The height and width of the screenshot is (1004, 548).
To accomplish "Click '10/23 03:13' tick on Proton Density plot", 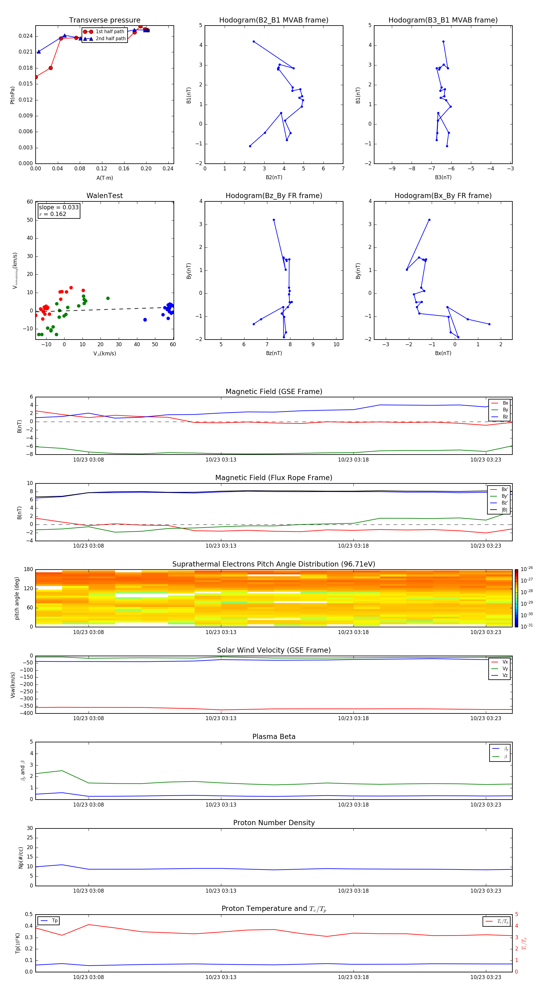I will coord(221,891).
